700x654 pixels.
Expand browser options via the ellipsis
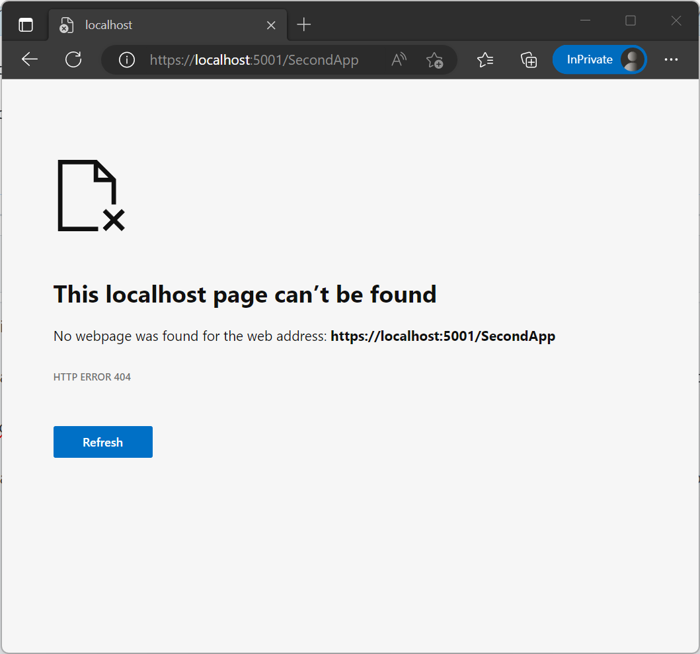672,59
